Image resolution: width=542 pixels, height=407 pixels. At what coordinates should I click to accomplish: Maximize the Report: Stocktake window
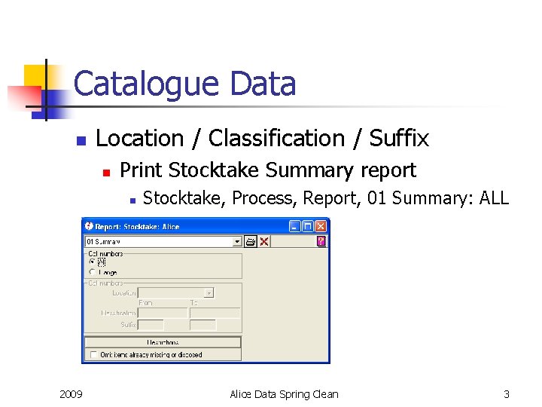click(307, 226)
